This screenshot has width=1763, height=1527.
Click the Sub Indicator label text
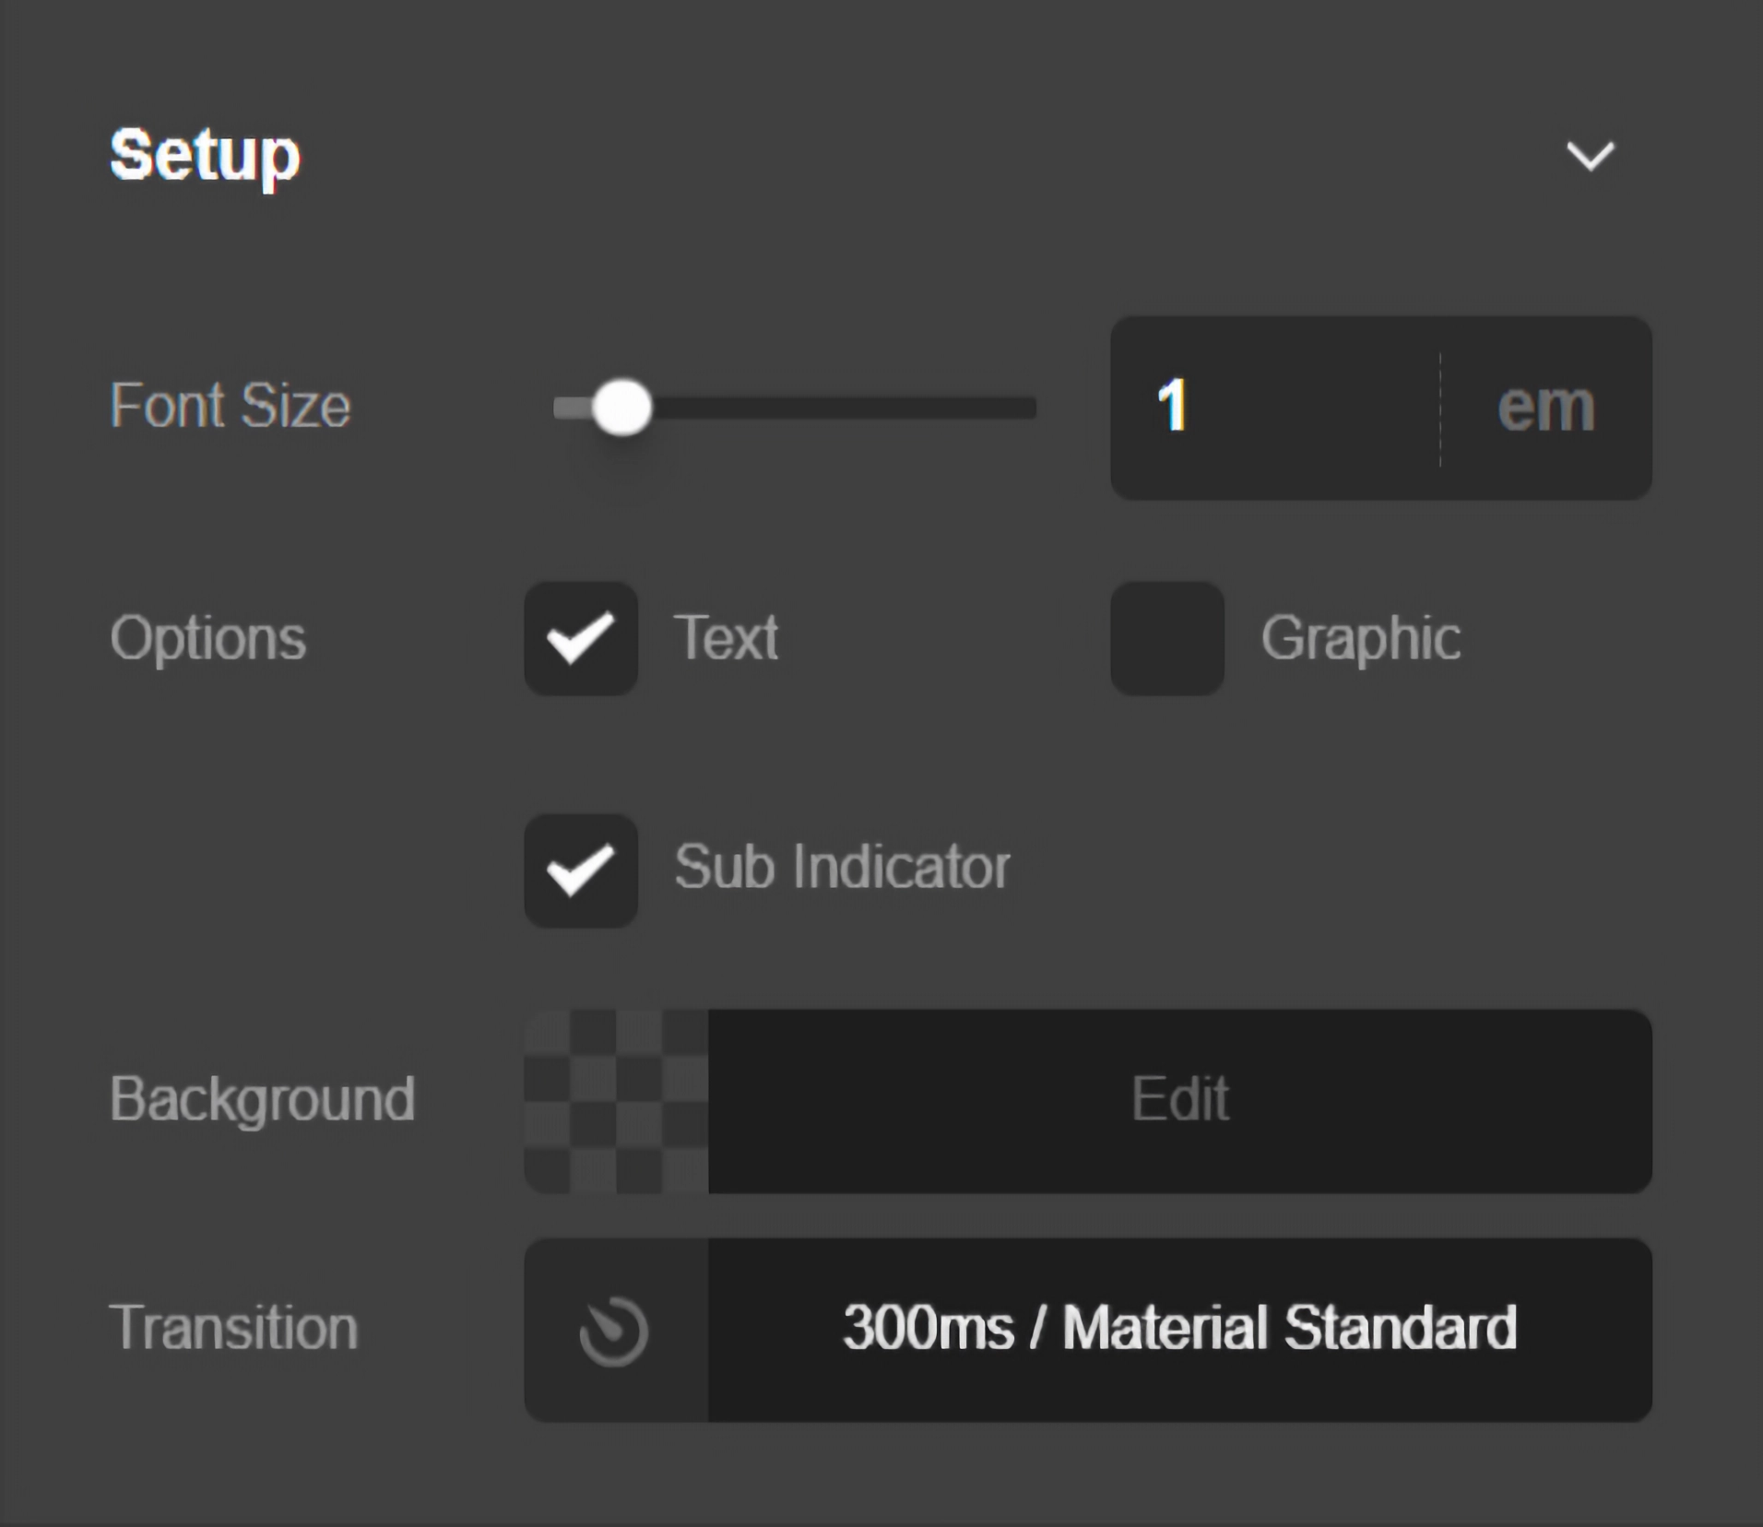click(x=842, y=868)
